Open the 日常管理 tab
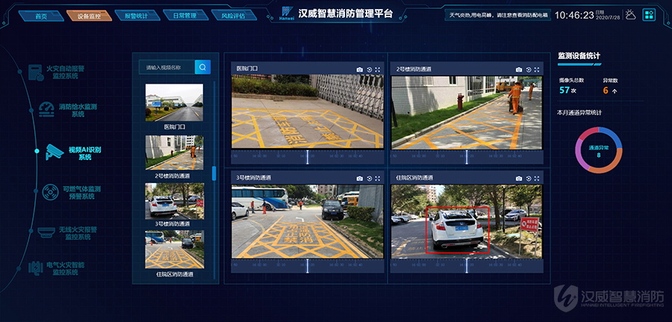This screenshot has width=672, height=322. pyautogui.click(x=184, y=16)
